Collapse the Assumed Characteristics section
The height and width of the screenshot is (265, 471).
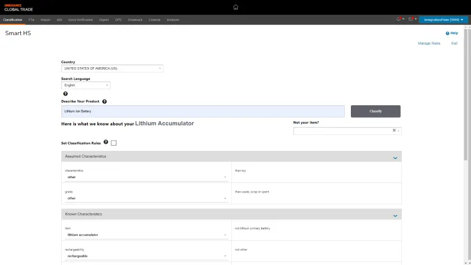pyautogui.click(x=395, y=157)
